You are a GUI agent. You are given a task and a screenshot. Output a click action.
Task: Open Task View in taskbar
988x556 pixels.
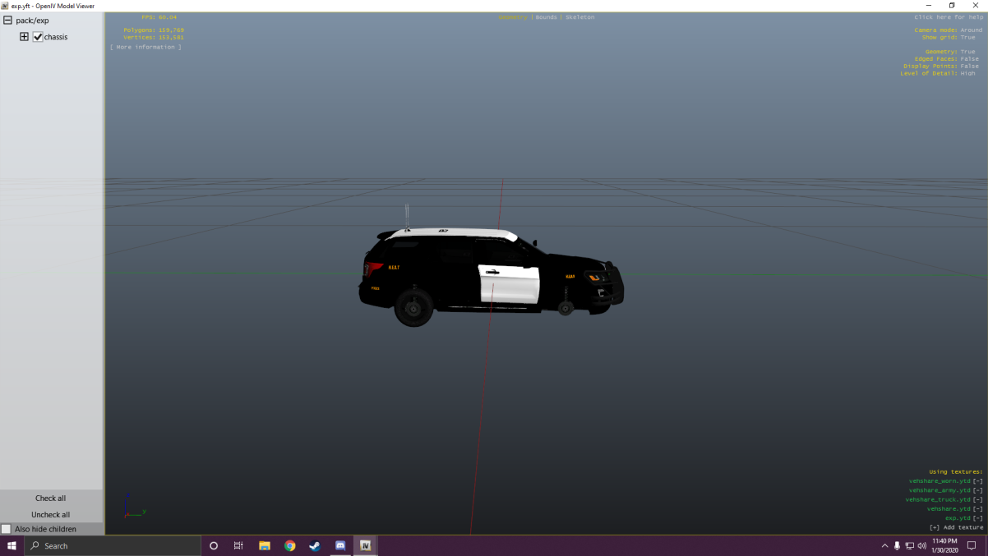point(238,545)
